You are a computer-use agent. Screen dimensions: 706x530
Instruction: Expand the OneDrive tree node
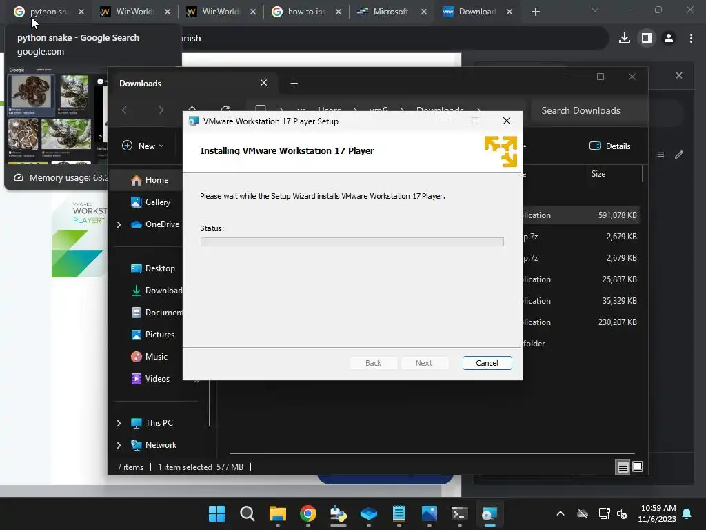point(119,224)
